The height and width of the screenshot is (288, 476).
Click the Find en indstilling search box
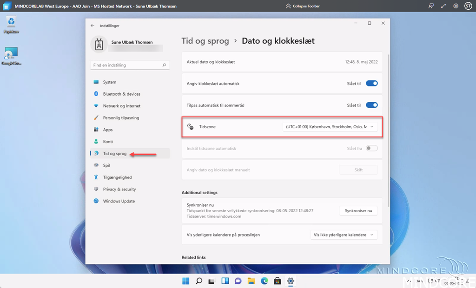126,65
